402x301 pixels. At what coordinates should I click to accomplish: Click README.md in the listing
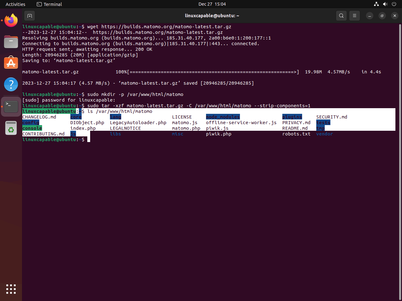(x=295, y=128)
